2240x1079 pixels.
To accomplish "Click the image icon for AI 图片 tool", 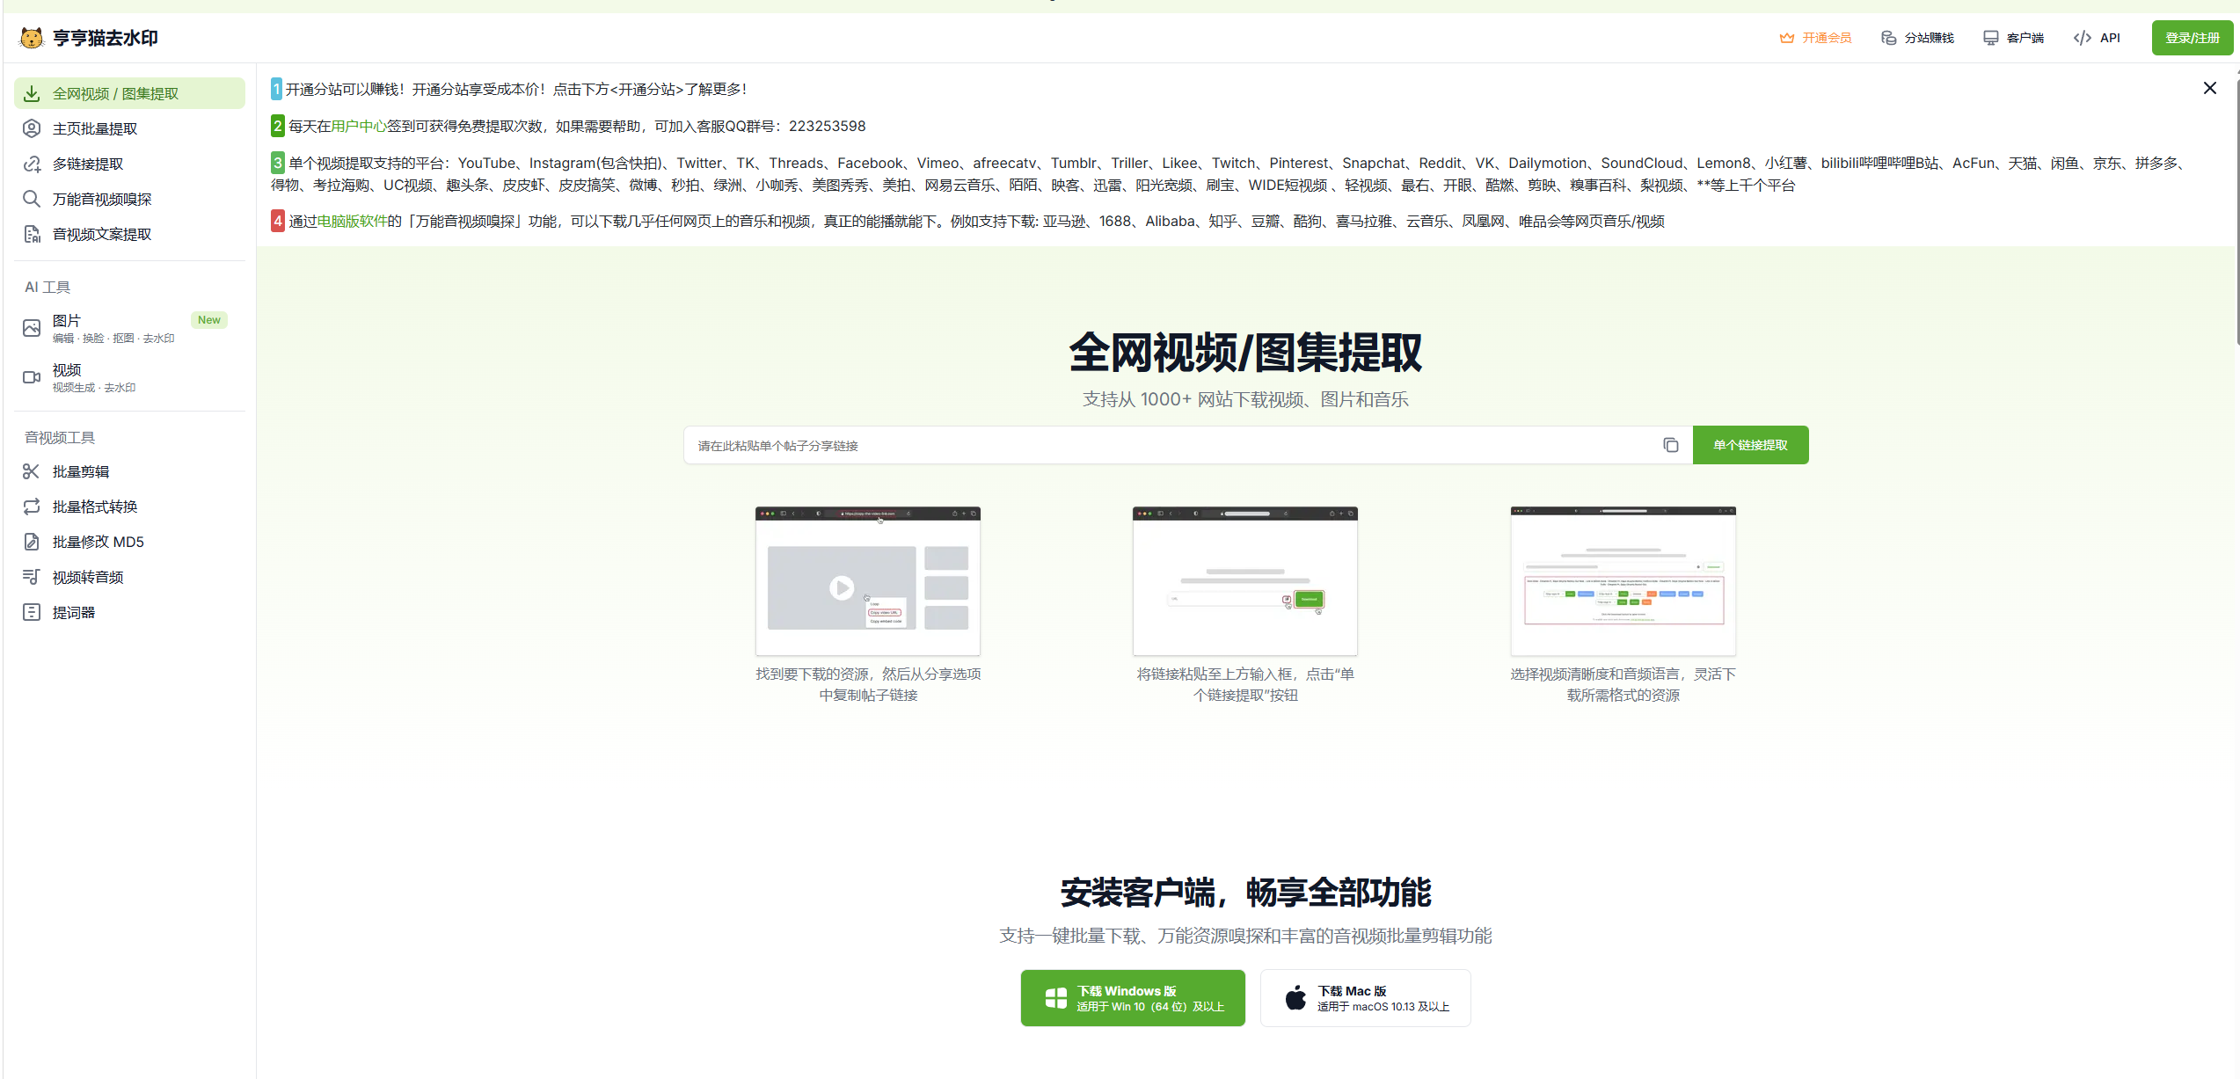I will tap(32, 328).
